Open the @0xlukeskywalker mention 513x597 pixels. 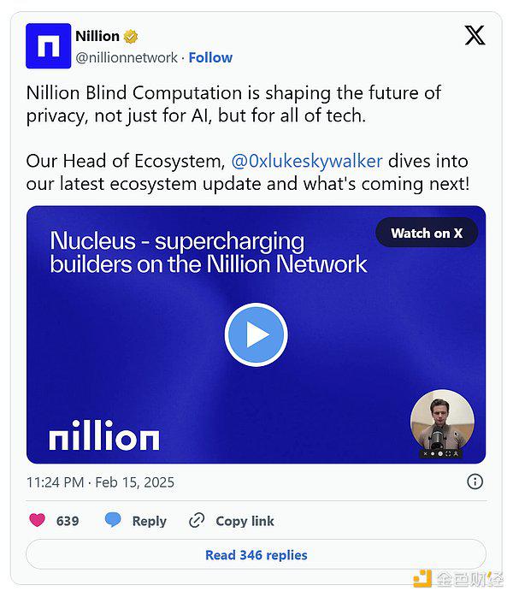tap(307, 161)
